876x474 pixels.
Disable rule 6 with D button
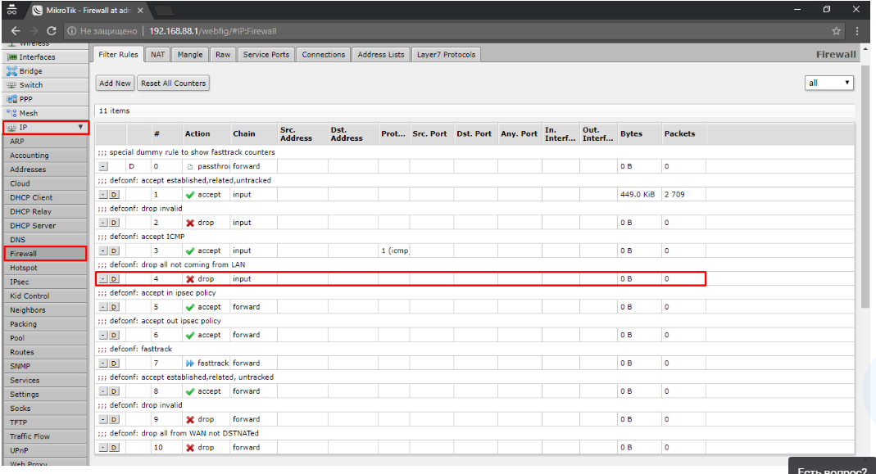(114, 335)
